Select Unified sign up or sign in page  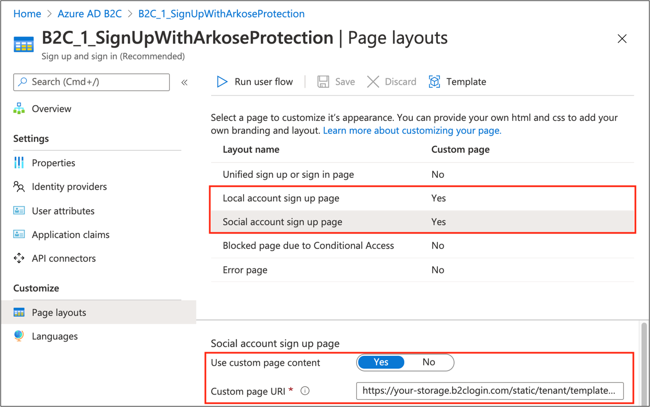[x=422, y=174]
